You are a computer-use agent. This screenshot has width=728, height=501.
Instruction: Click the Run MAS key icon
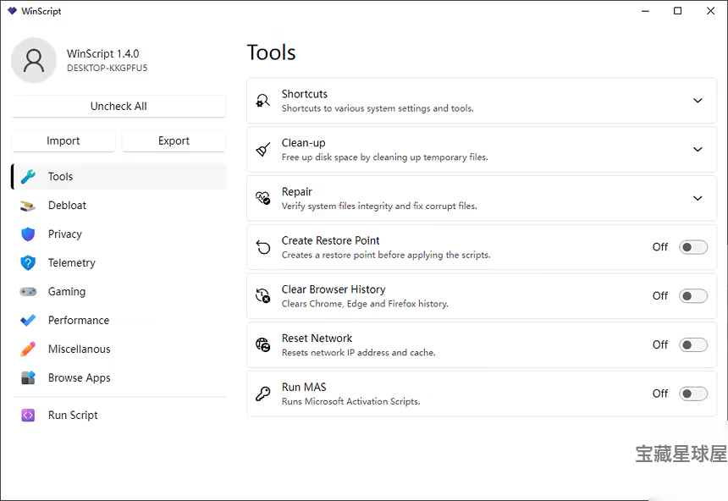[262, 394]
